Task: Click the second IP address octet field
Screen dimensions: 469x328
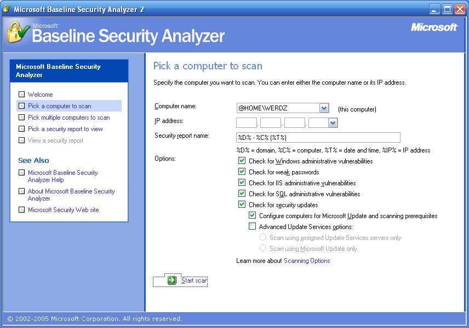Action: [271, 122]
